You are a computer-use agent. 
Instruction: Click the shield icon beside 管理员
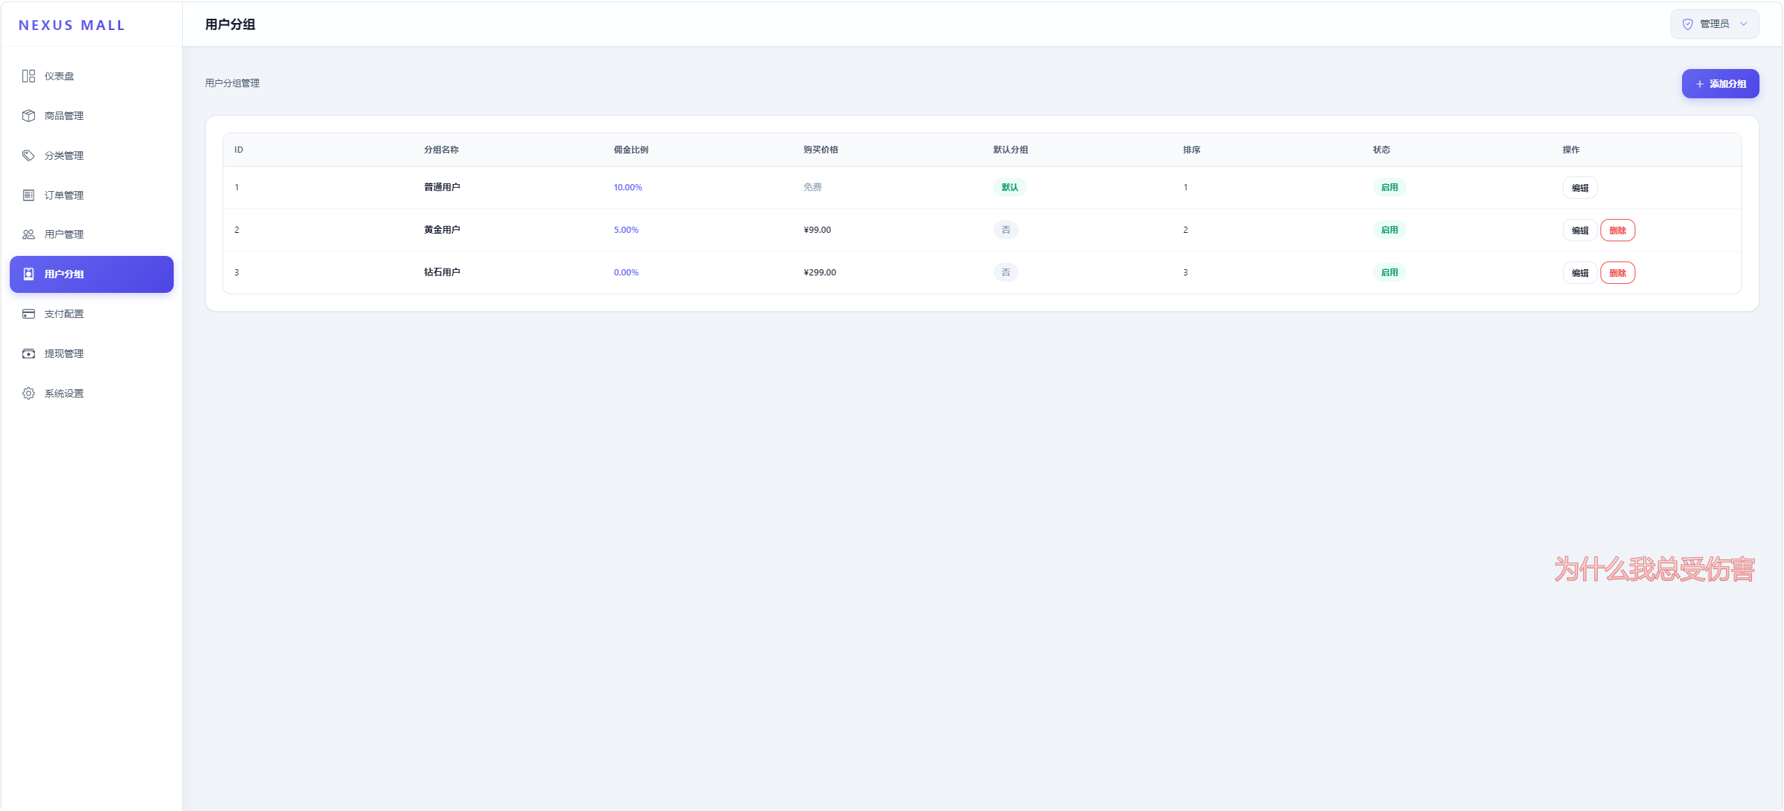[x=1688, y=24]
